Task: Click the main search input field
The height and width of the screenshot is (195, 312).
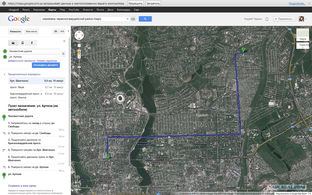Action: tap(84, 19)
